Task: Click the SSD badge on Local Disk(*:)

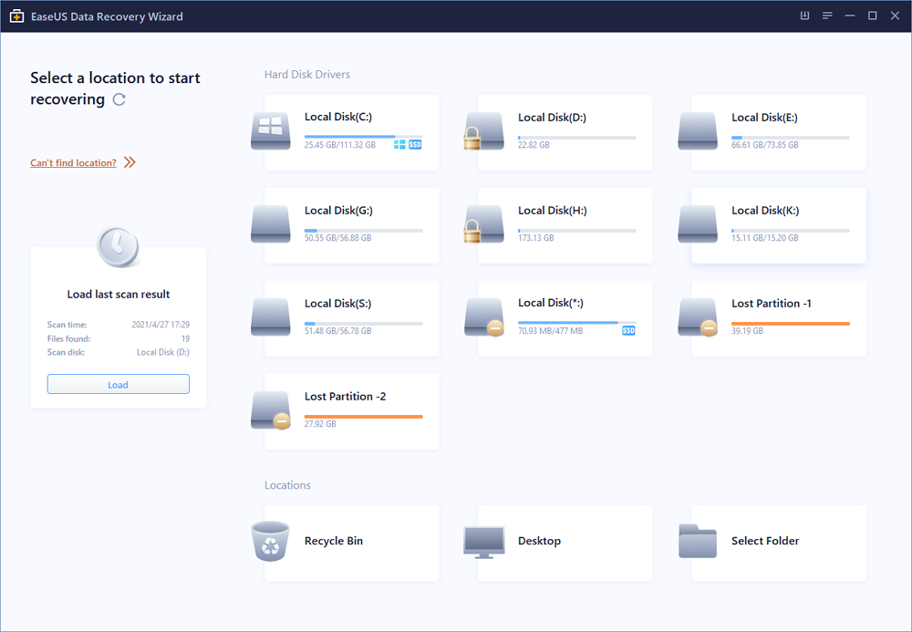Action: tap(627, 331)
